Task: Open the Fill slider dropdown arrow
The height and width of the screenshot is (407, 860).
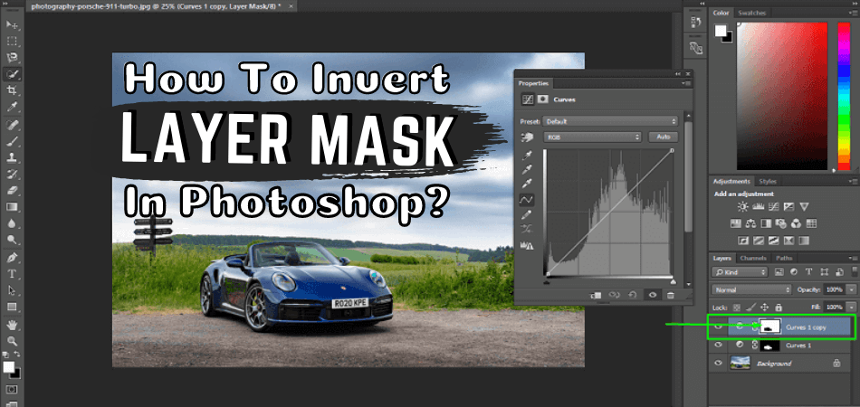Action: tap(850, 308)
